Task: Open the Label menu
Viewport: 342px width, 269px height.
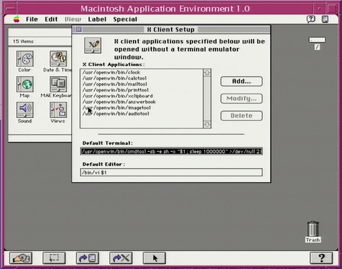Action: pos(97,19)
